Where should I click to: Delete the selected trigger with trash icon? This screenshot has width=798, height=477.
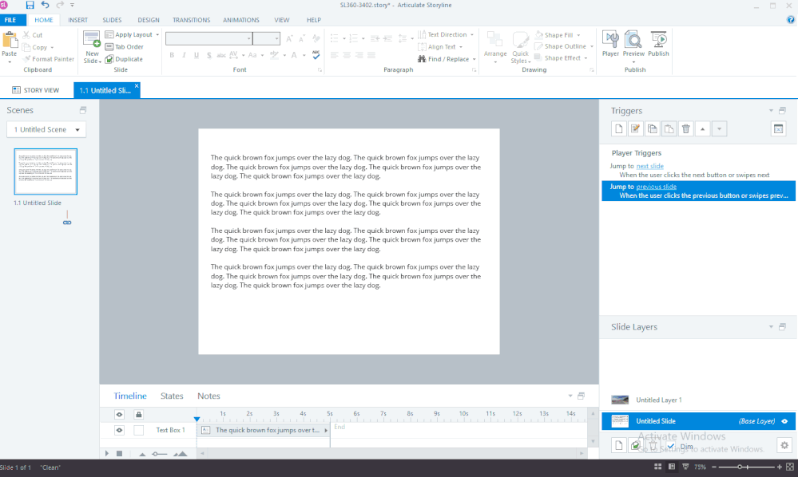(x=685, y=129)
